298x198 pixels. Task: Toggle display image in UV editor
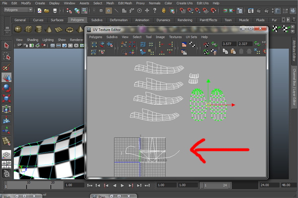[184, 45]
